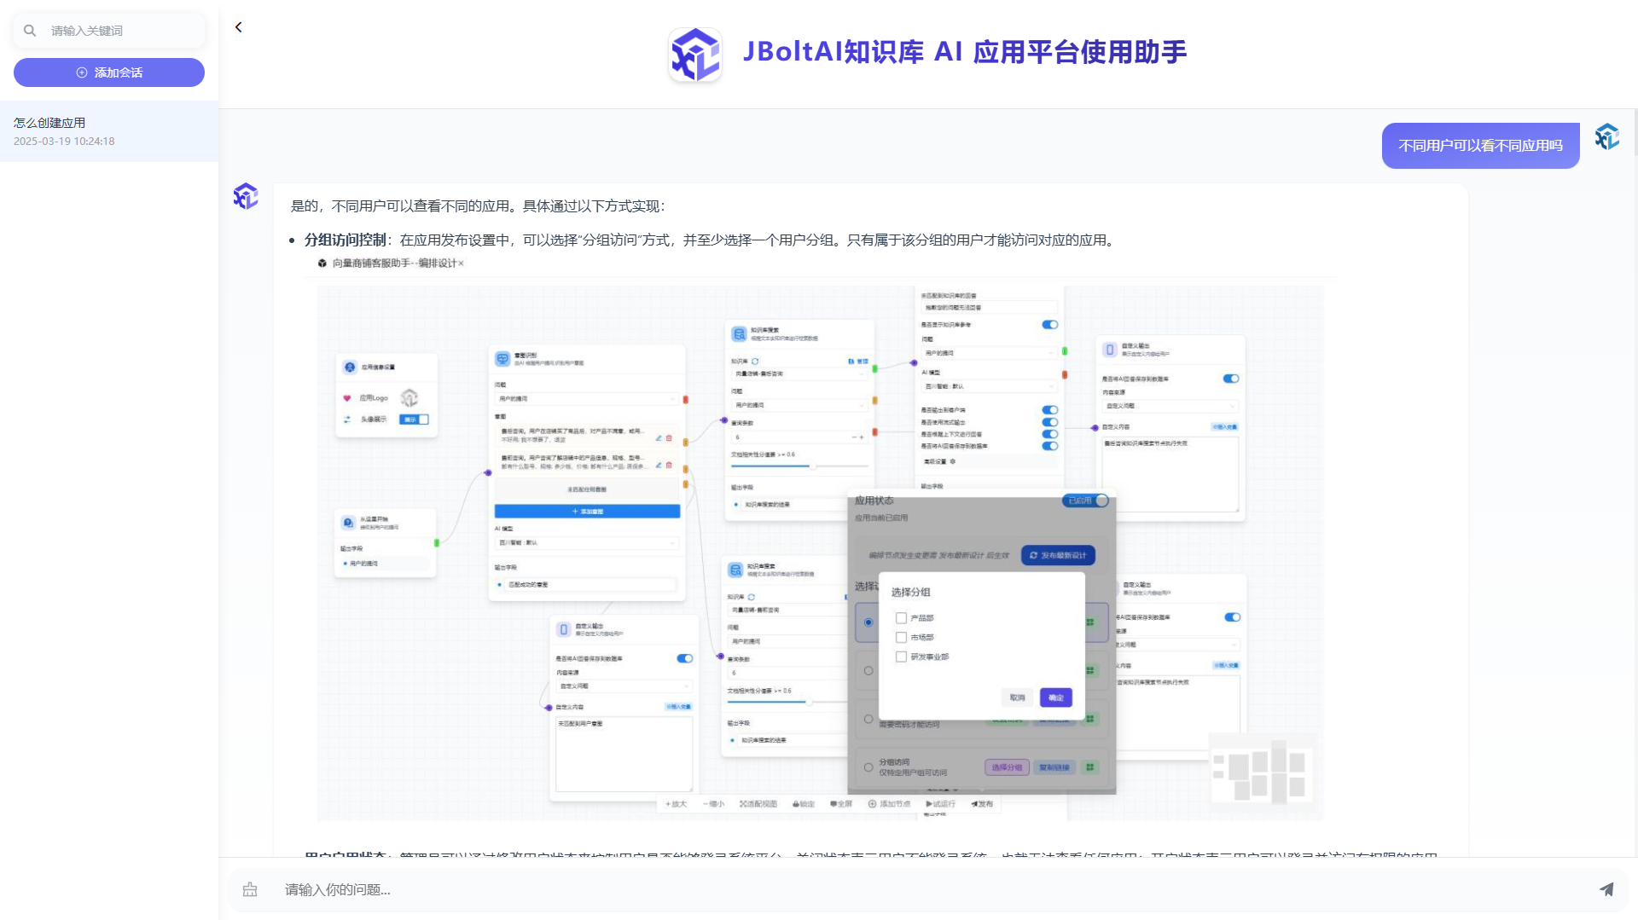This screenshot has width=1638, height=920.
Task: Click 缩小 in the canvas toolbar
Action: click(713, 804)
